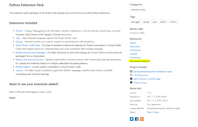198x127 pixels.
Task: Click the Report Abuse link
Action: point(153,112)
